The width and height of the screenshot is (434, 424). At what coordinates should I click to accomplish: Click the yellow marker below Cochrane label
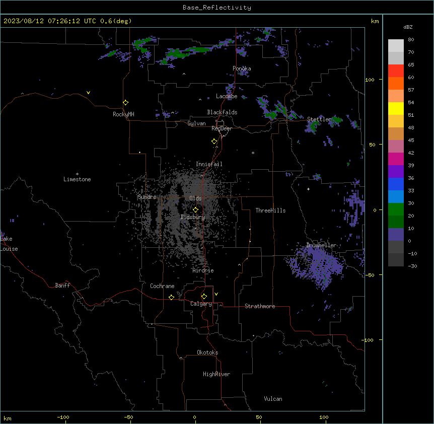[x=171, y=297]
